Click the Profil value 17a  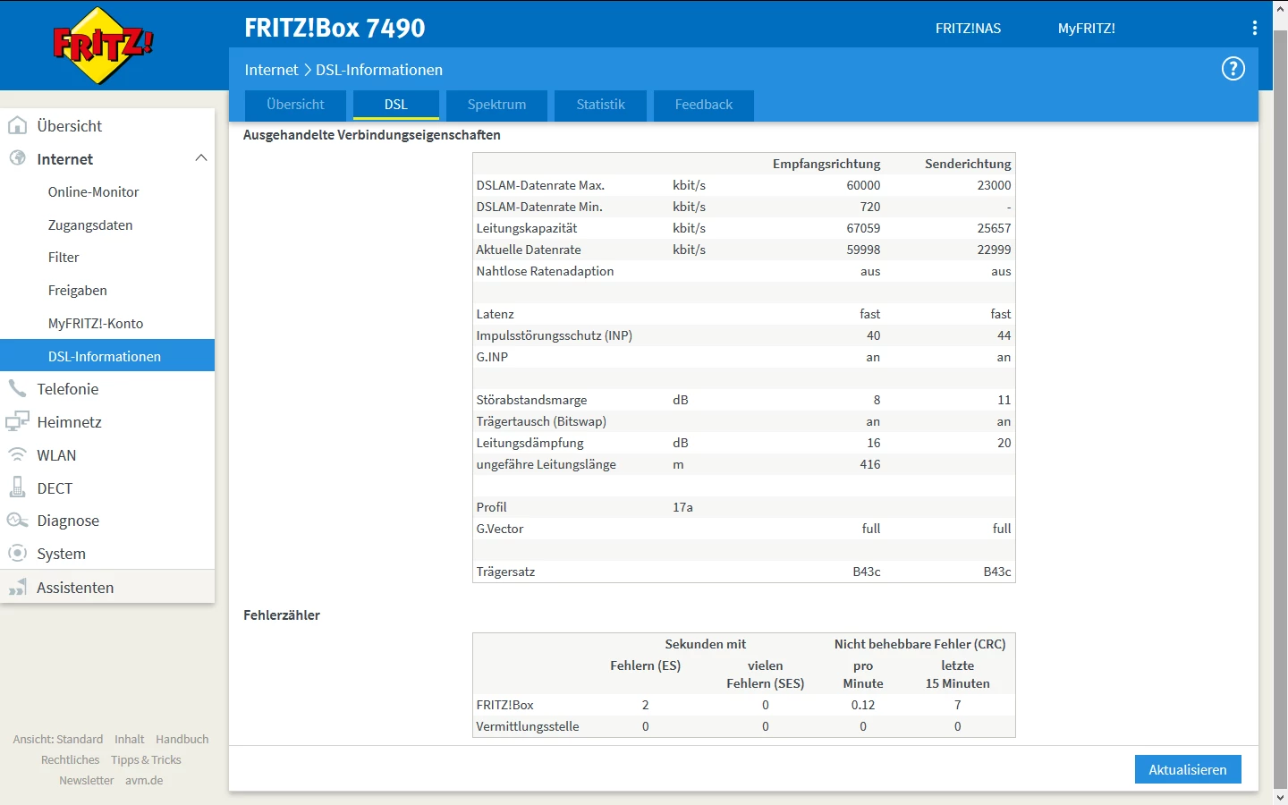click(x=682, y=507)
